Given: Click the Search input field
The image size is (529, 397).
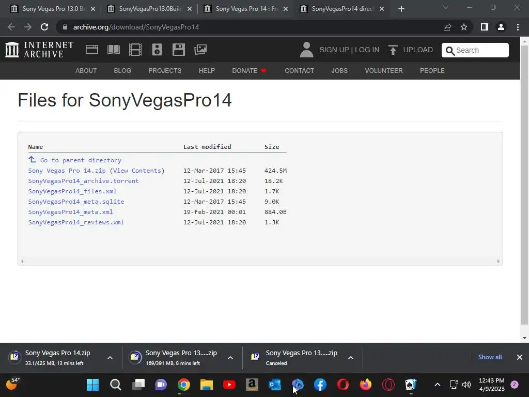Looking at the screenshot, I should [475, 50].
